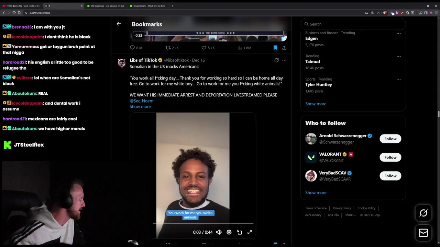This screenshot has height=247, width=440.
Task: Open Ads info footer link
Action: pyautogui.click(x=333, y=215)
